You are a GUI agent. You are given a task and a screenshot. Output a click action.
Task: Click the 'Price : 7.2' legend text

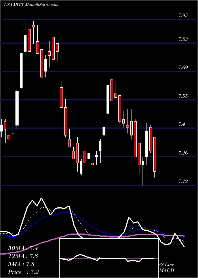pyautogui.click(x=23, y=272)
